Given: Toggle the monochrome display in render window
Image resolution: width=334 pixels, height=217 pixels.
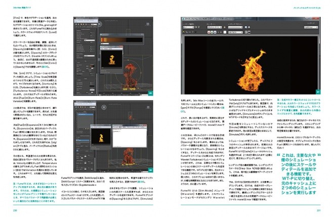Looking at the screenshot, I should coord(221,32).
